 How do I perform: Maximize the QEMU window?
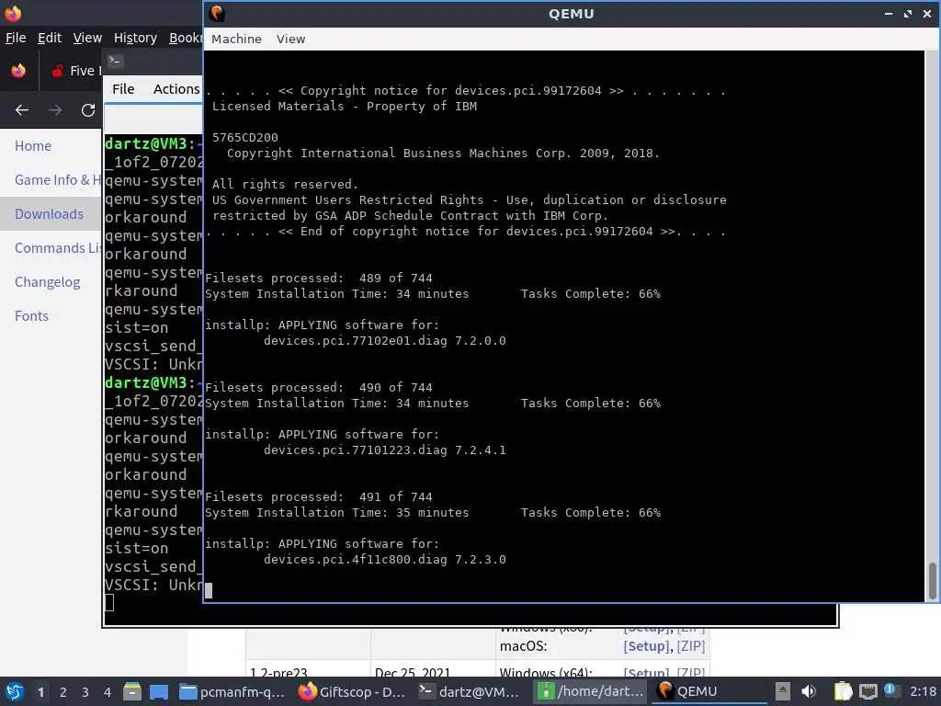point(907,13)
